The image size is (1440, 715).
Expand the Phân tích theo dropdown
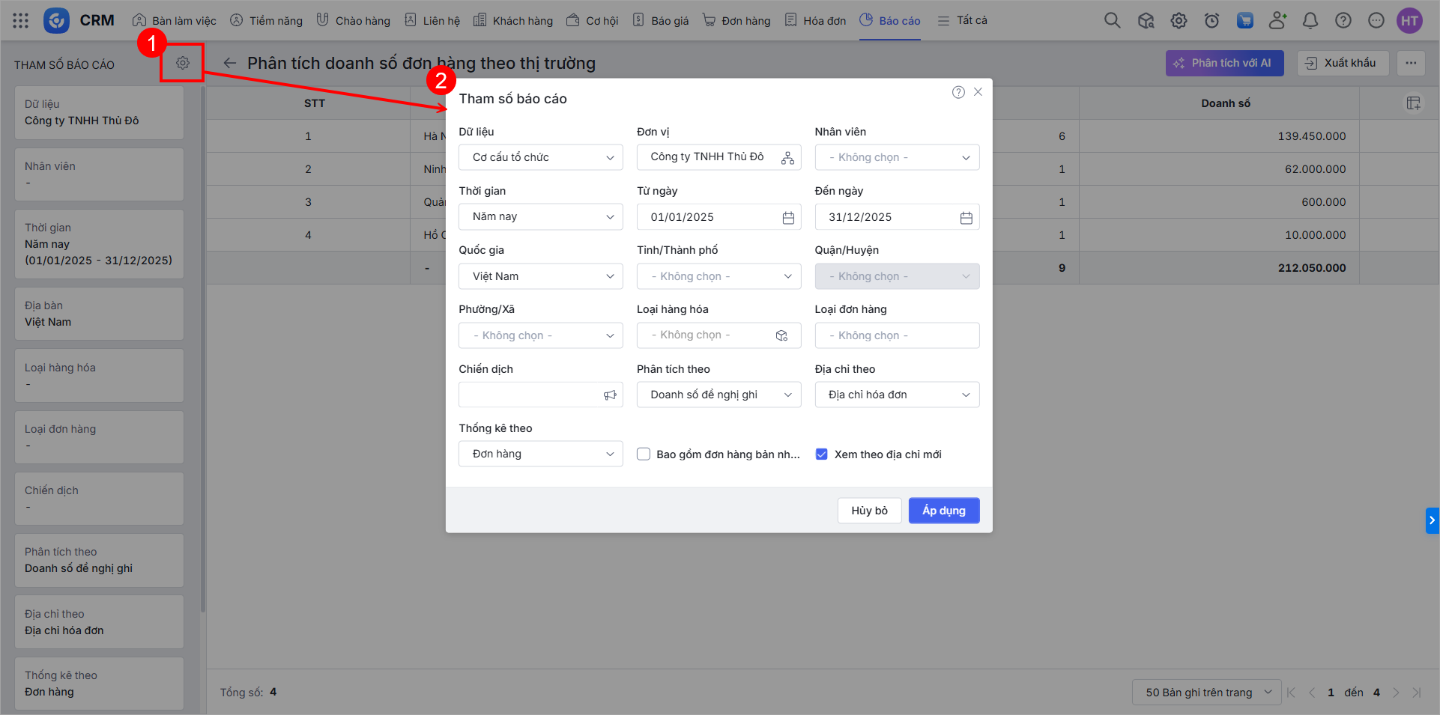[719, 395]
